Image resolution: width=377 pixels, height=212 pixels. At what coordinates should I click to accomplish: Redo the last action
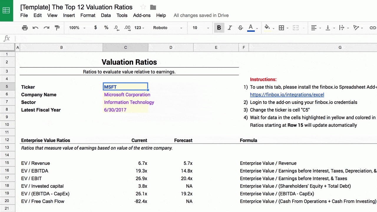(46, 28)
